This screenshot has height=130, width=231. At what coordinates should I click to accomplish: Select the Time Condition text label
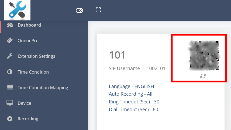(x=33, y=72)
